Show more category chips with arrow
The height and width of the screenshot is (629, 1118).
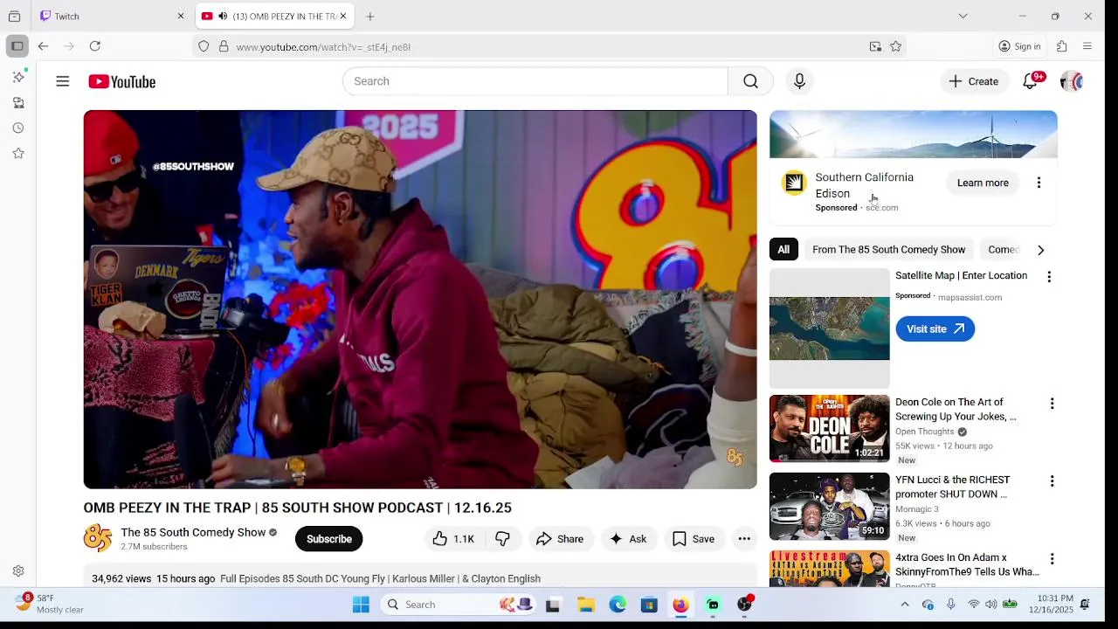point(1040,250)
